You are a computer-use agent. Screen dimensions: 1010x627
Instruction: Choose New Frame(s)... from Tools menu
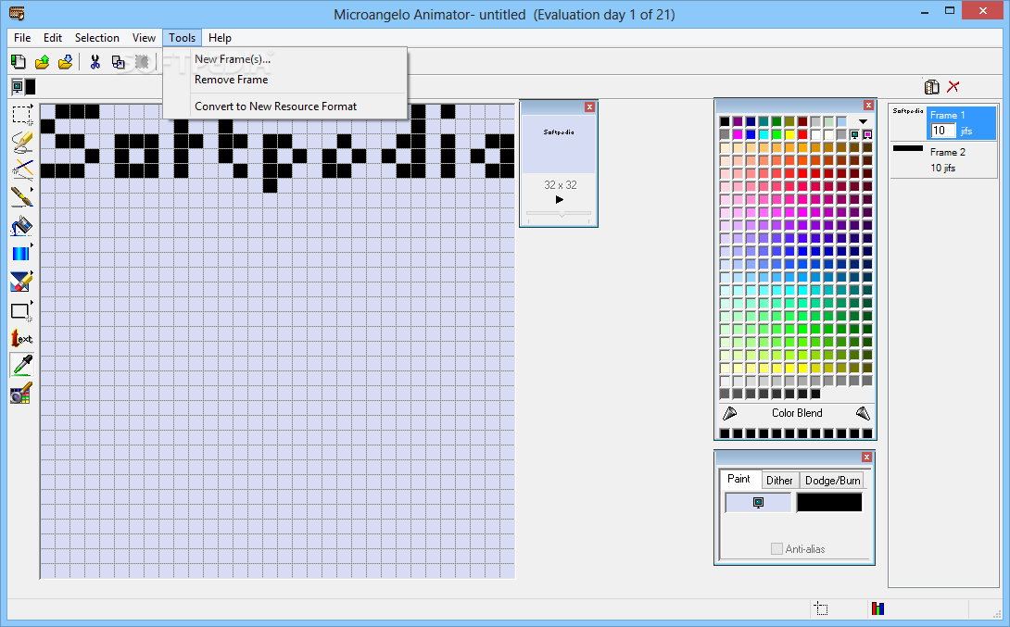(284, 59)
